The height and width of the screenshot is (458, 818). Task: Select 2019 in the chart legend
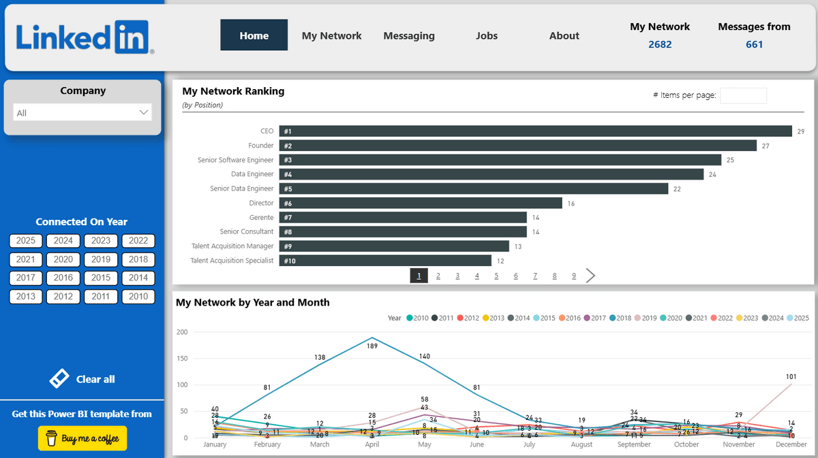click(x=646, y=318)
